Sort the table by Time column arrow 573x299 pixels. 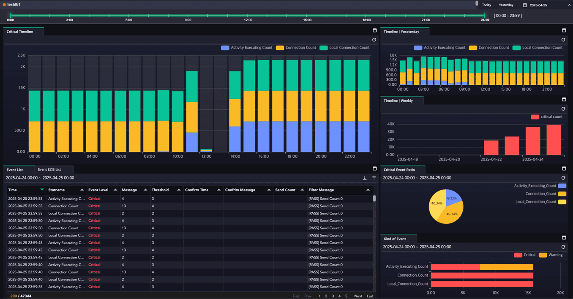coord(42,190)
